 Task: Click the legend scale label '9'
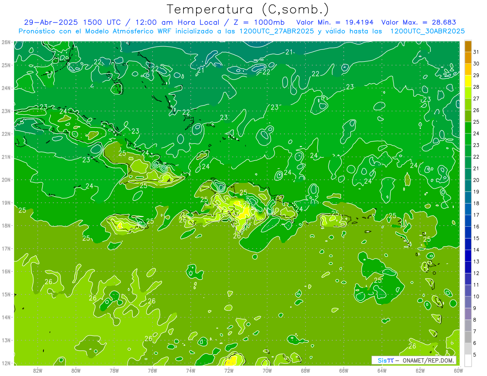point(475,308)
